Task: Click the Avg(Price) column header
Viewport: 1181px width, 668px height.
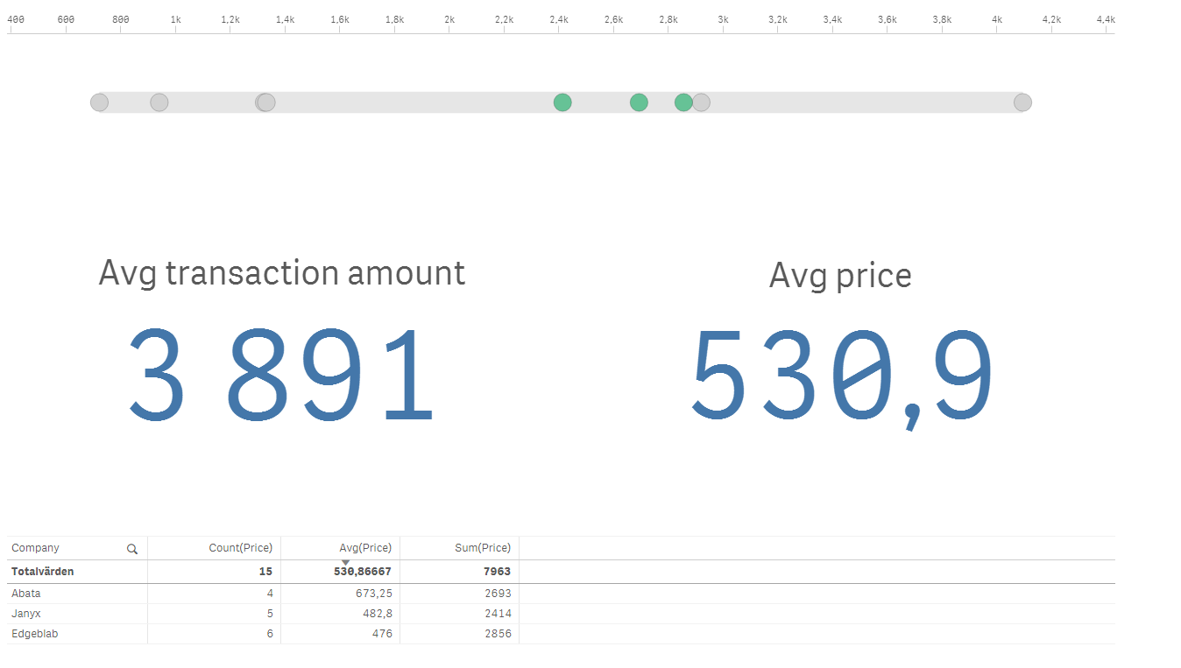Action: coord(364,548)
